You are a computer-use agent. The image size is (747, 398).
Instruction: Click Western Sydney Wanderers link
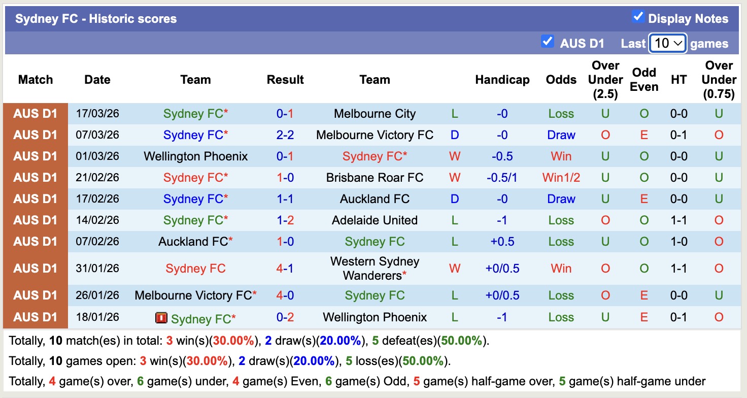(x=374, y=268)
